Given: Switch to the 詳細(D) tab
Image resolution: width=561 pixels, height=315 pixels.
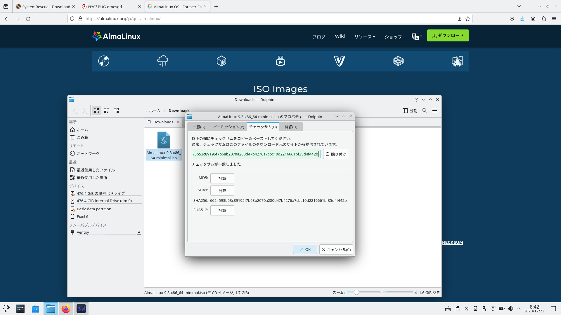Looking at the screenshot, I should (291, 127).
